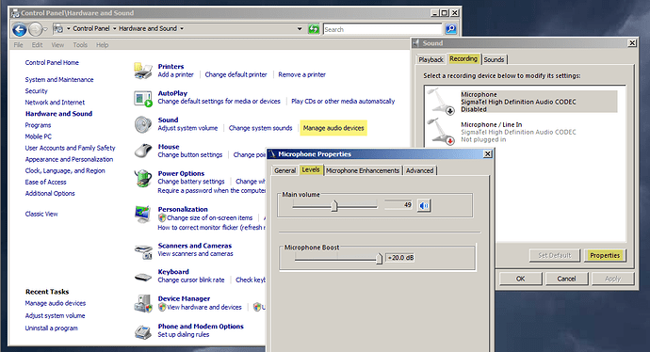Close the Microphone Properties dialog

pos(488,154)
